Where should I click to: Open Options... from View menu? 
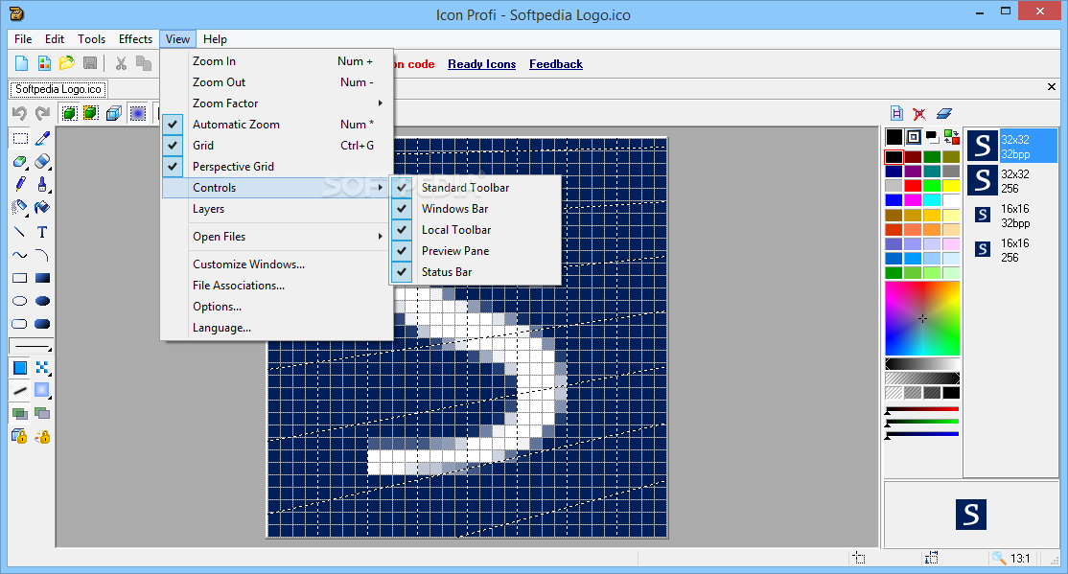tap(277, 307)
